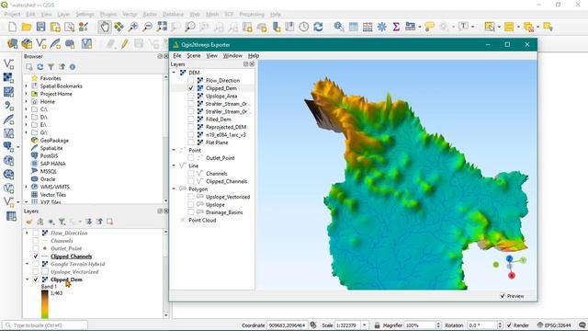Select the Pan Map hand tool
The height and width of the screenshot is (331, 588).
[x=105, y=27]
